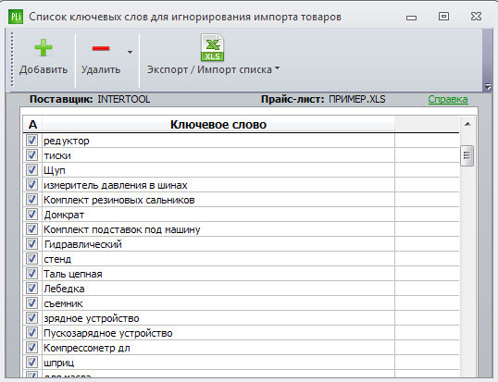Close the keyword list window

point(476,16)
